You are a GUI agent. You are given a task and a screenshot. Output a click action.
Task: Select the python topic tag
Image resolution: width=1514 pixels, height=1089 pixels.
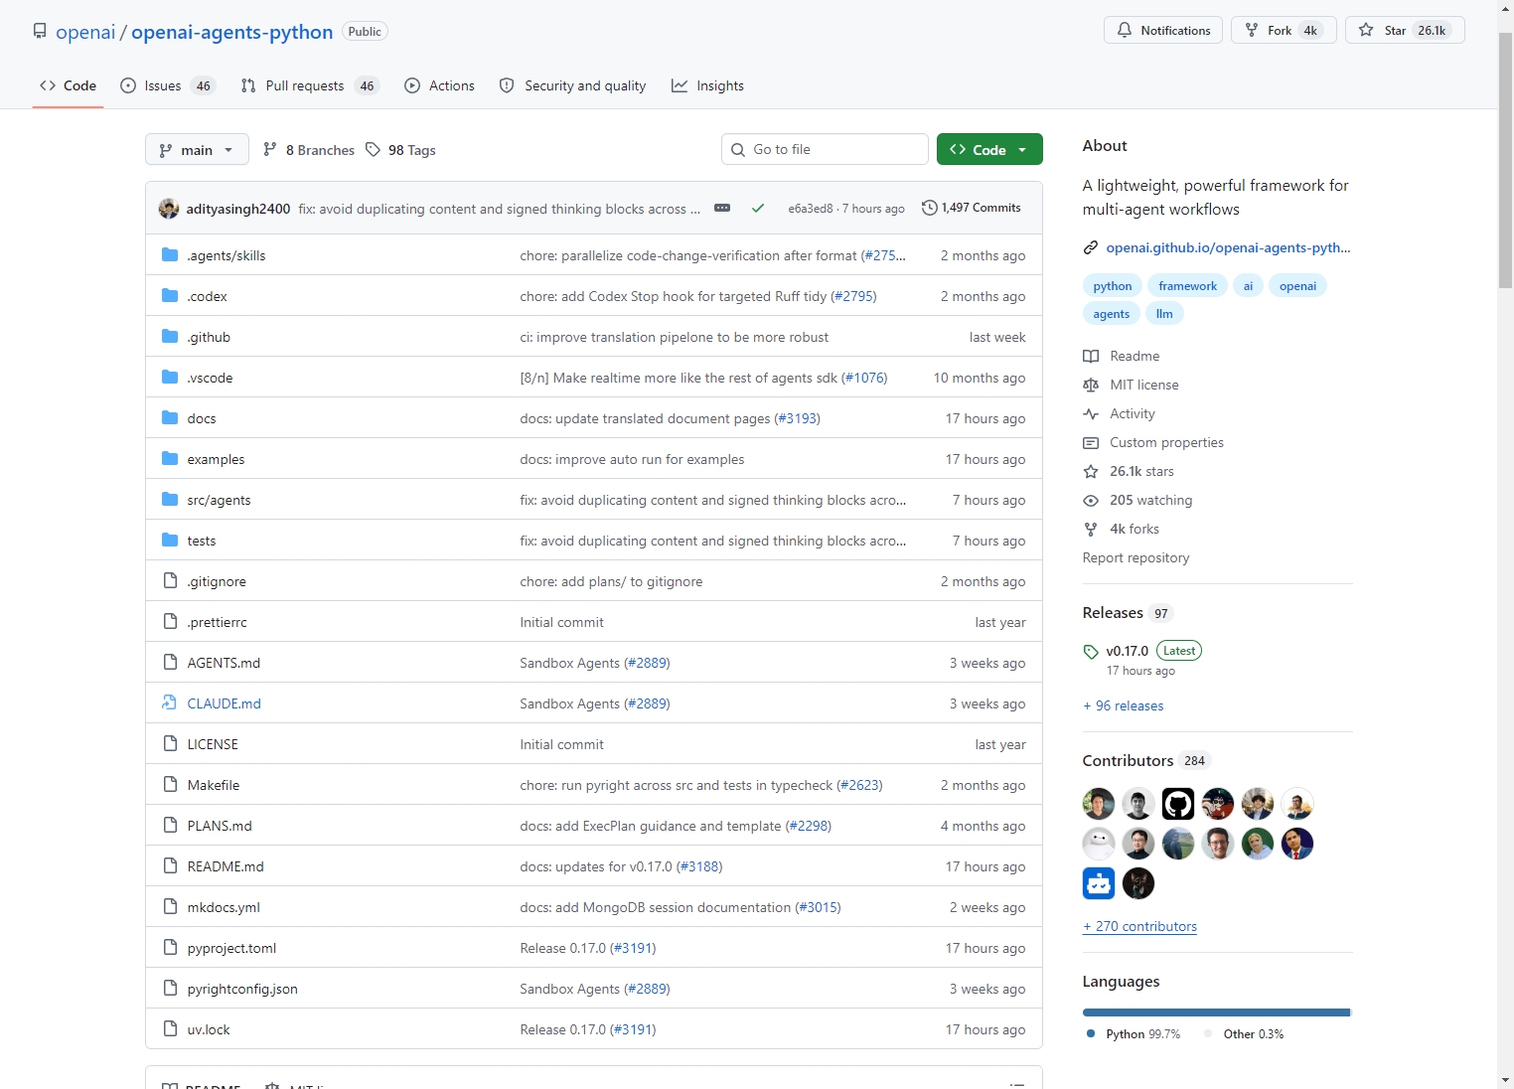pyautogui.click(x=1112, y=286)
